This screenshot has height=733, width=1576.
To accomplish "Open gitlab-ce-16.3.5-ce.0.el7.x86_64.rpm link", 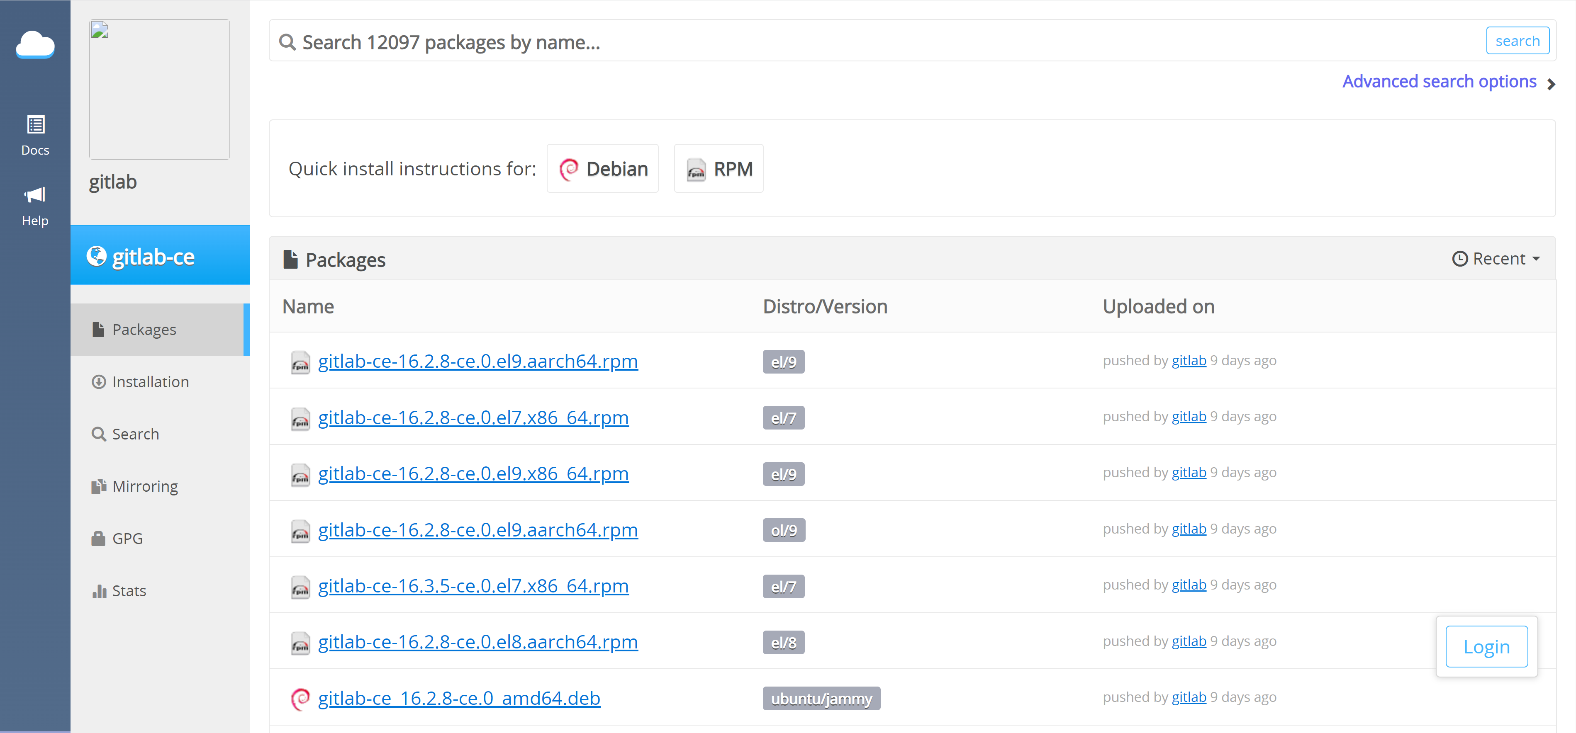I will pos(473,586).
